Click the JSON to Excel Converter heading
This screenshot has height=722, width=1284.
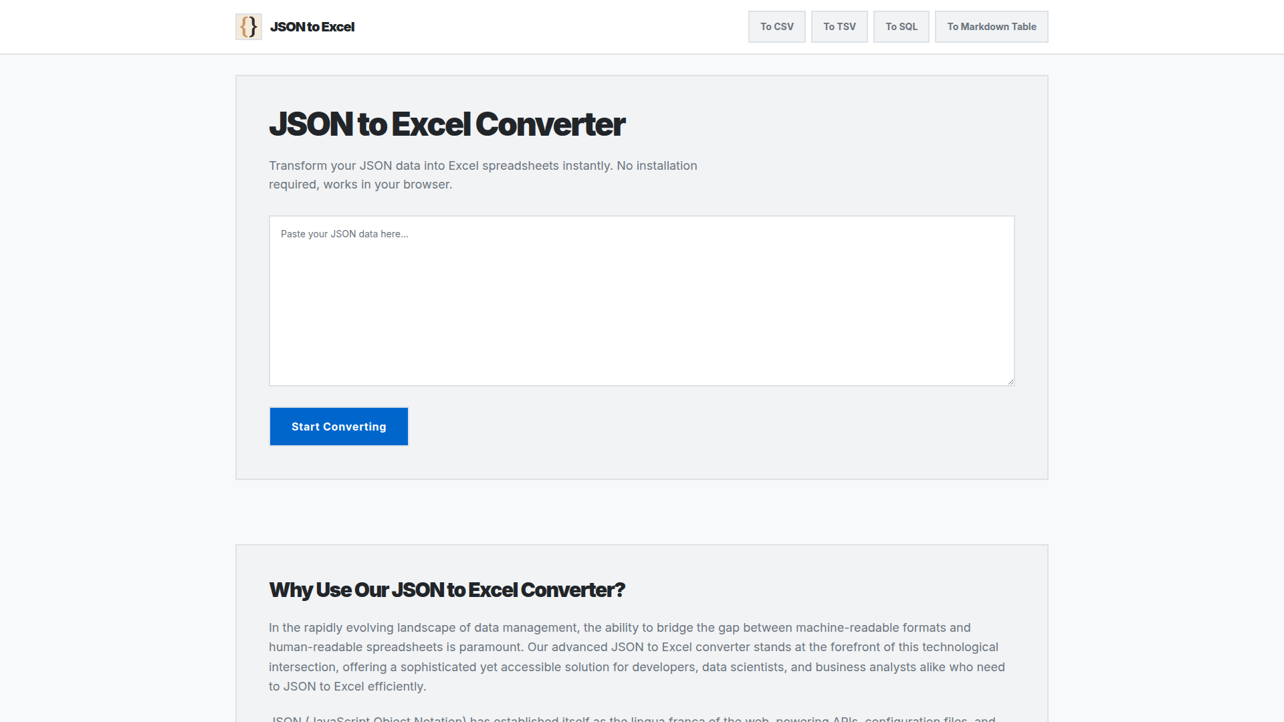pos(447,124)
